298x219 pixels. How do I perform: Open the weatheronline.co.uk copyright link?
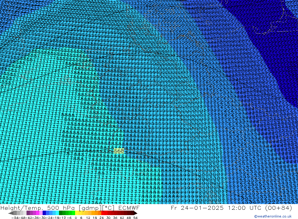point(273,216)
